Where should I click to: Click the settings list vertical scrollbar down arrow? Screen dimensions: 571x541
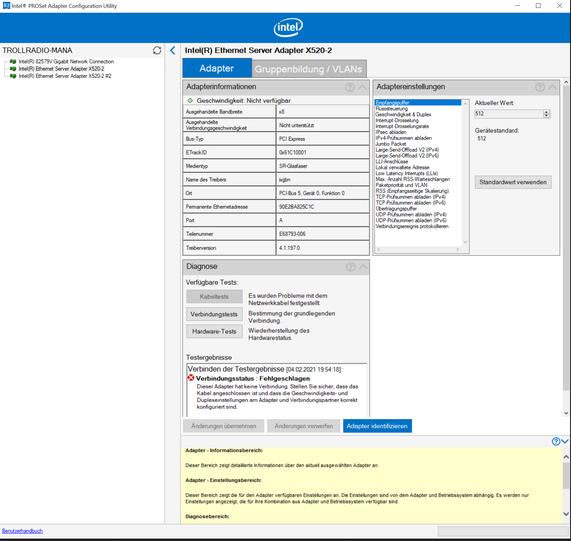pyautogui.click(x=465, y=242)
